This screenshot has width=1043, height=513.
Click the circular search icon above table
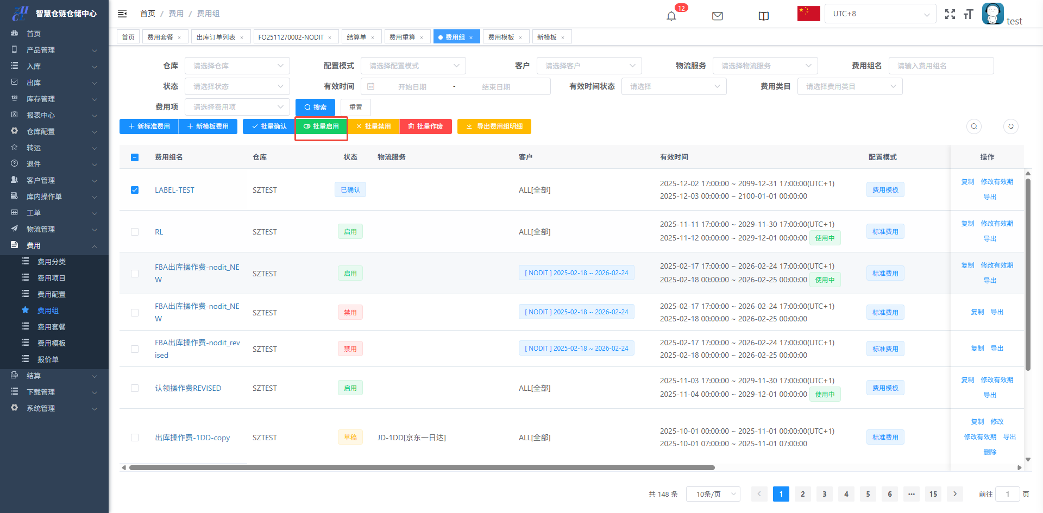tap(974, 126)
